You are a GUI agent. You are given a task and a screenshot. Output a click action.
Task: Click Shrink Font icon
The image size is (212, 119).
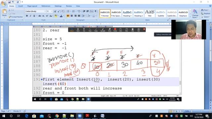click(59, 11)
